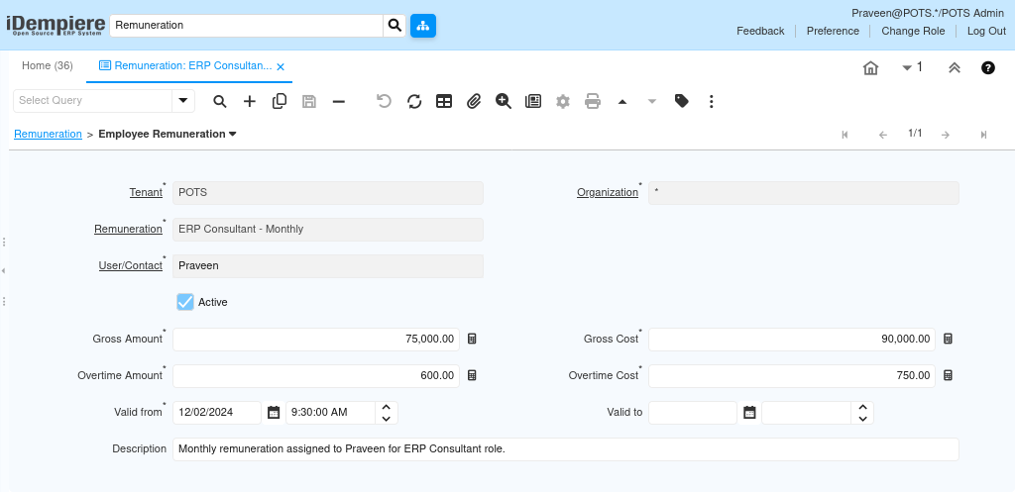Click the Process gear icon
The width and height of the screenshot is (1015, 492).
pyautogui.click(x=563, y=102)
